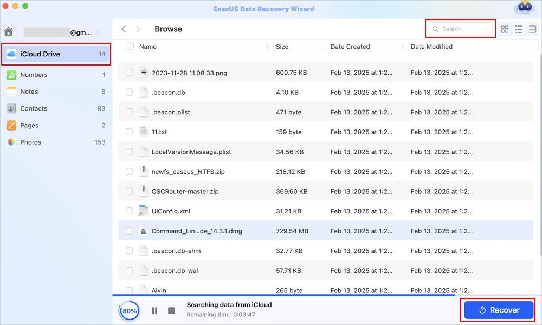This screenshot has height=325, width=542.
Task: Select the UIConfig.xml checkbox
Action: (129, 211)
